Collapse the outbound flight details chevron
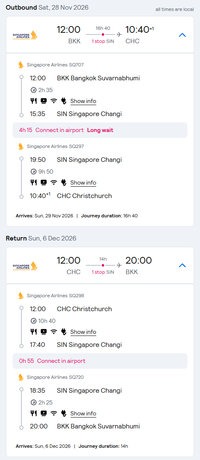200x460 pixels. click(x=182, y=35)
